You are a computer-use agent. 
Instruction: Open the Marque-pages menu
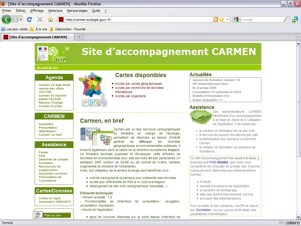coord(77,11)
